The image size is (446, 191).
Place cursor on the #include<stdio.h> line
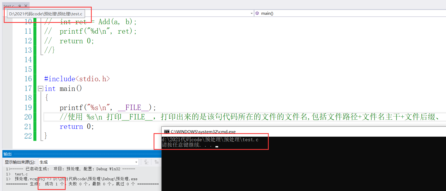77,79
